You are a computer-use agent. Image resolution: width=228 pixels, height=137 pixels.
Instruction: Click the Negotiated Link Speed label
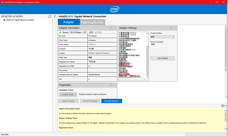[x=67, y=62]
